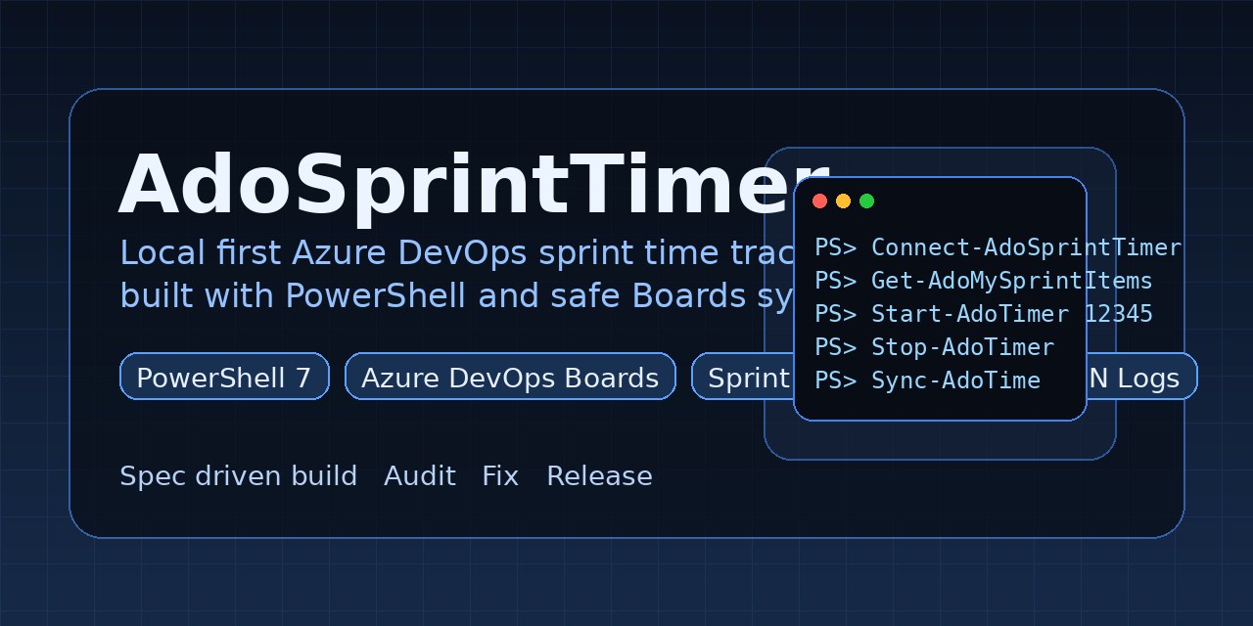Select the Azure DevOps Boards badge

coord(509,377)
